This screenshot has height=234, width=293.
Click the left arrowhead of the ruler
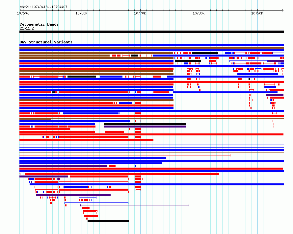(20, 10)
